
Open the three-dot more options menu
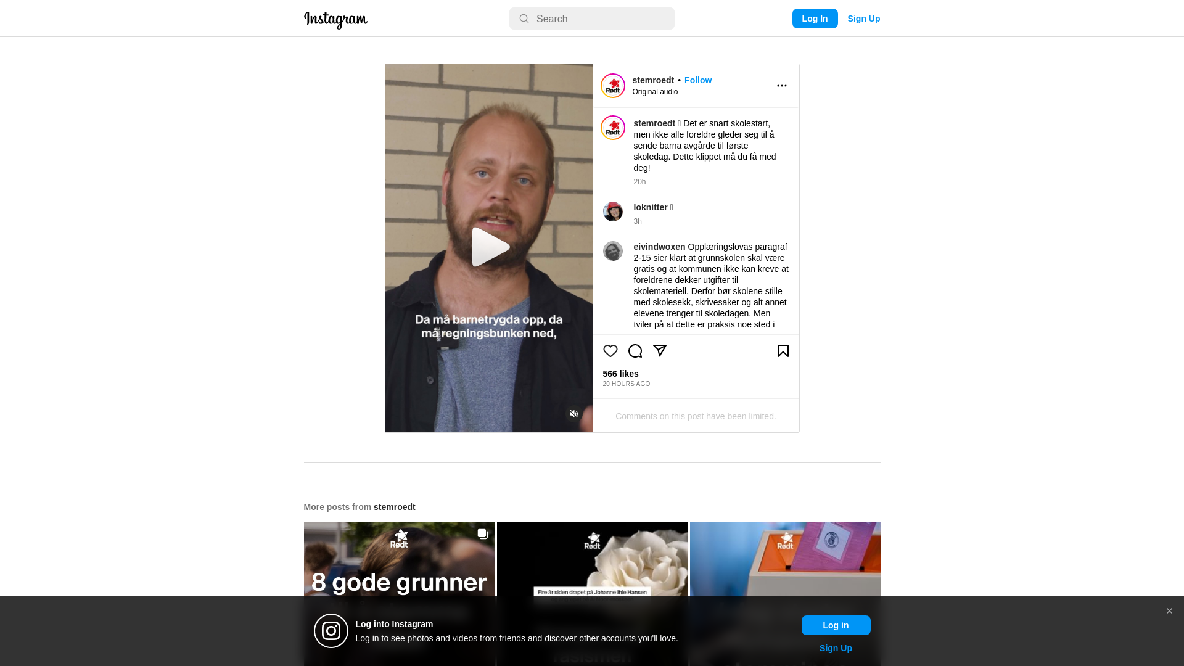(x=781, y=86)
